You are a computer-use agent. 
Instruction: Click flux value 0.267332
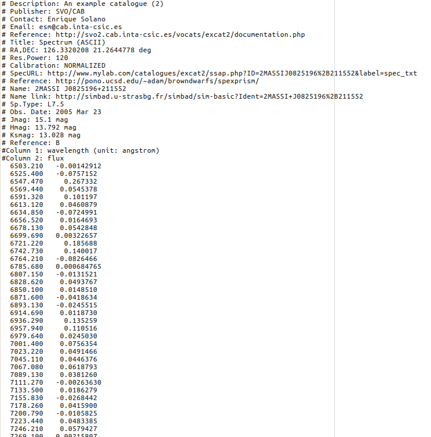tap(80, 181)
